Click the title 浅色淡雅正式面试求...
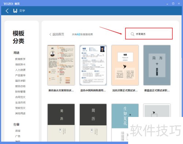 click(x=125, y=90)
